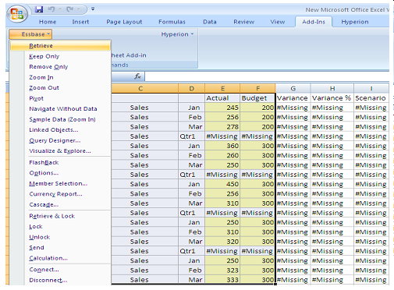Open Query Designer... from the menu
The width and height of the screenshot is (394, 290).
pyautogui.click(x=60, y=140)
